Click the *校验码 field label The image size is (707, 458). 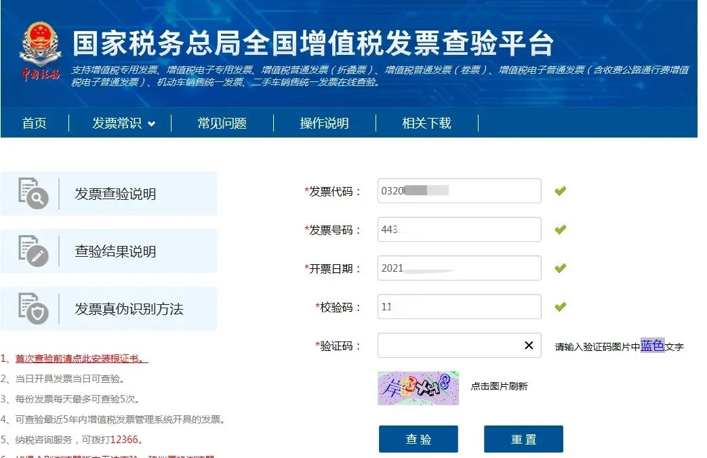[338, 308]
